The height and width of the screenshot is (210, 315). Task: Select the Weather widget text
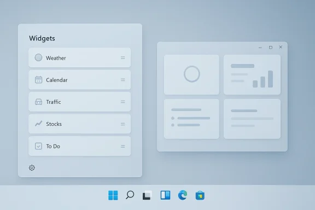point(56,58)
